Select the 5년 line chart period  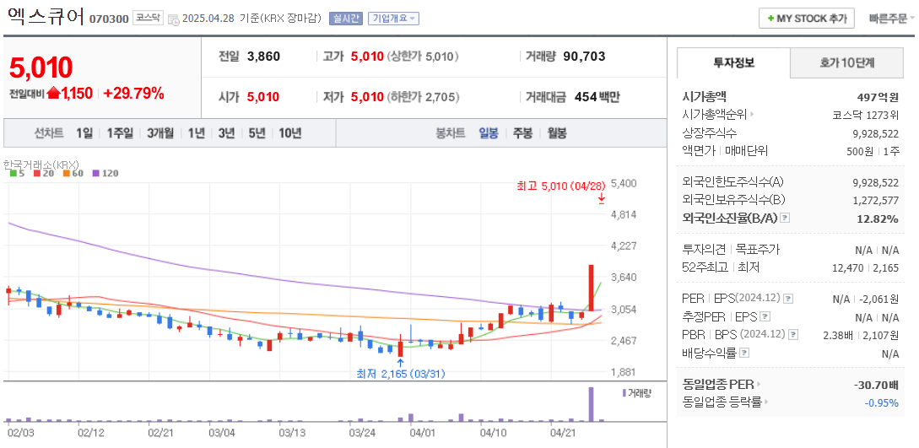coord(257,133)
